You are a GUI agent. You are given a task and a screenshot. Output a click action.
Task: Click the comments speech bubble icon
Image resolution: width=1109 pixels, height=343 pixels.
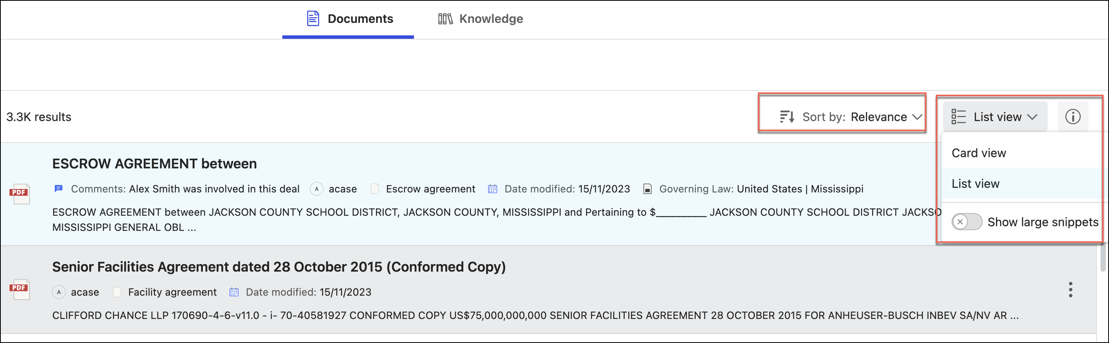click(59, 189)
